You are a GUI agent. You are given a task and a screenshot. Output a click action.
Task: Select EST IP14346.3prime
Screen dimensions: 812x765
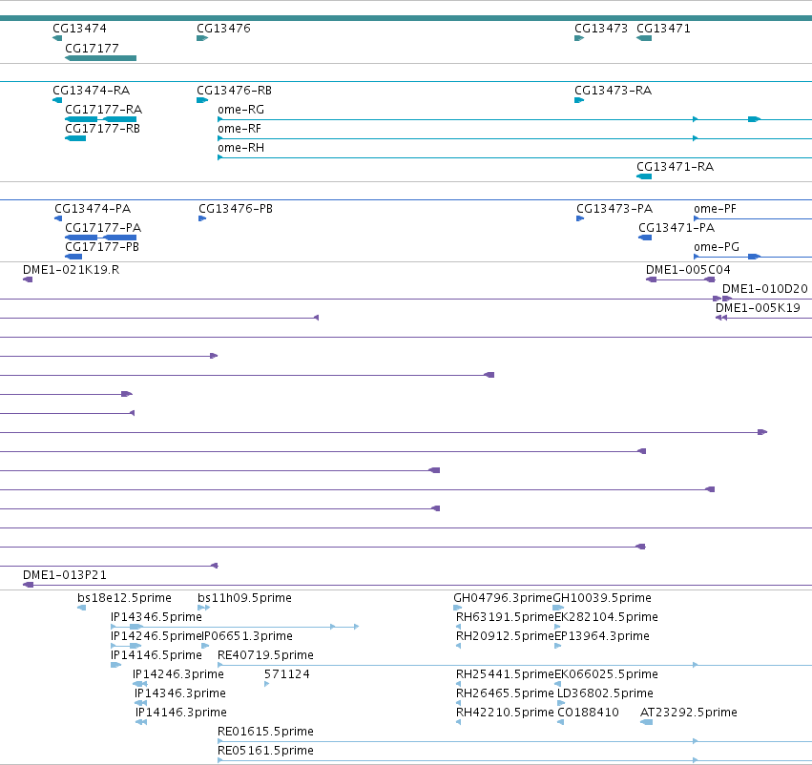coord(180,694)
